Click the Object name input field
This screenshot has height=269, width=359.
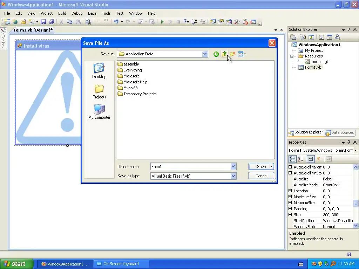pos(190,166)
